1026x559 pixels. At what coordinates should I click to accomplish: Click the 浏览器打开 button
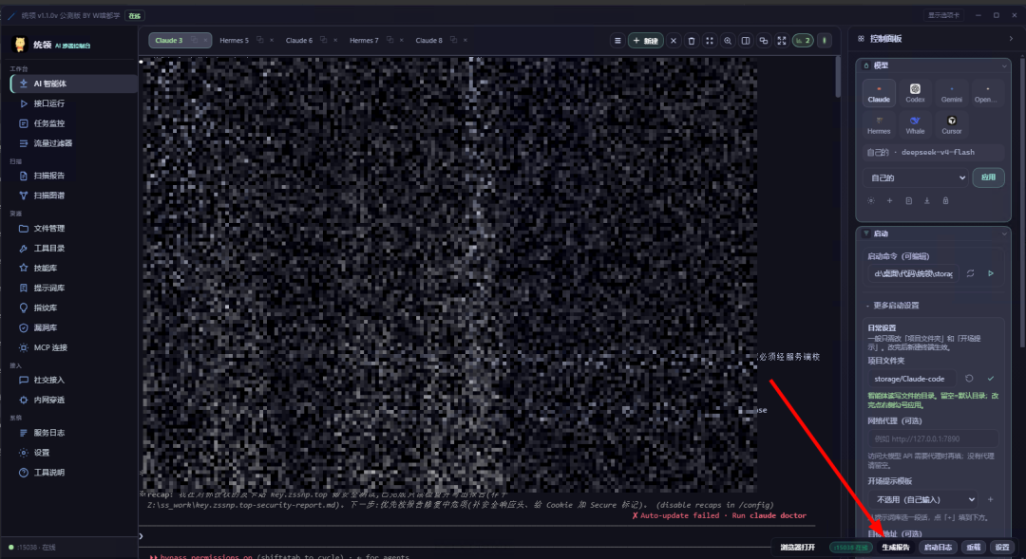[x=798, y=548]
